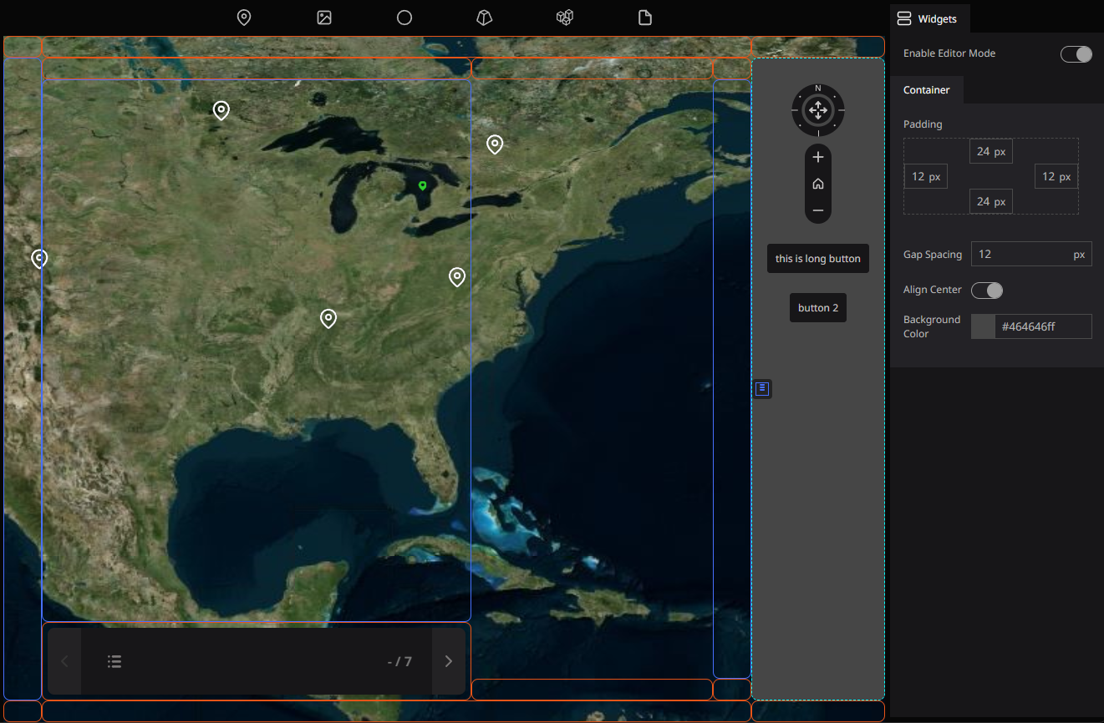The width and height of the screenshot is (1104, 723).
Task: Open the story list icon in bottom bar
Action: 115,661
